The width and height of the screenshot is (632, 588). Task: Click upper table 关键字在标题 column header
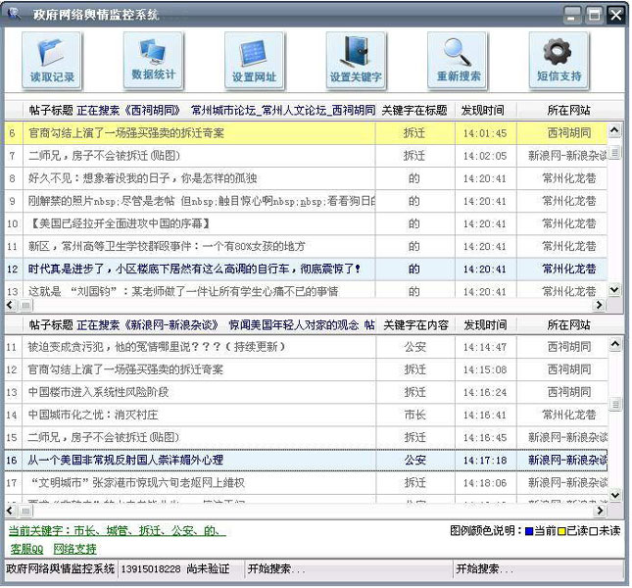(x=414, y=110)
